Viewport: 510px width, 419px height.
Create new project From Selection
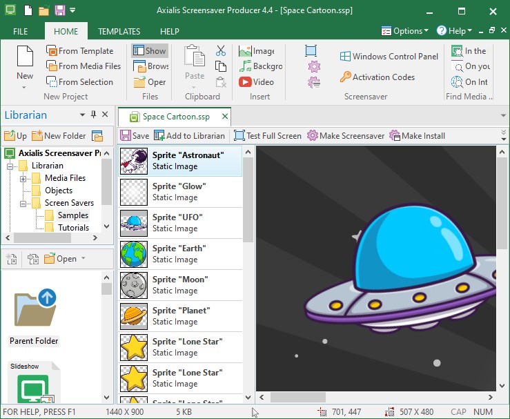(x=79, y=81)
